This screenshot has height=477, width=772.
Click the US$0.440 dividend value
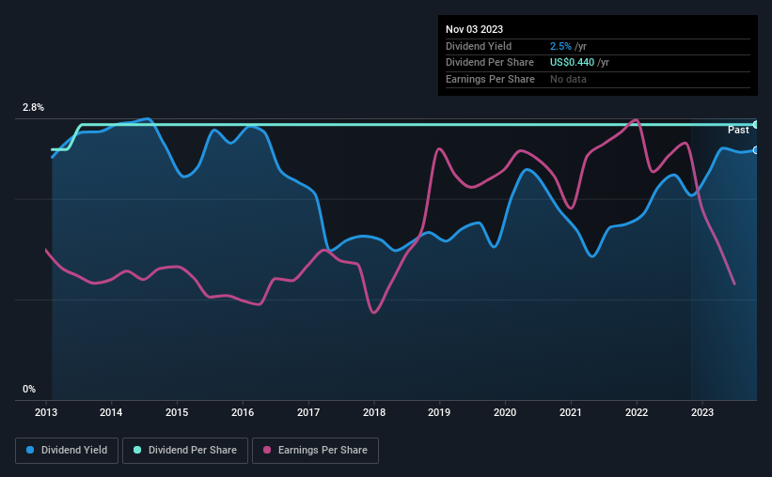click(572, 63)
